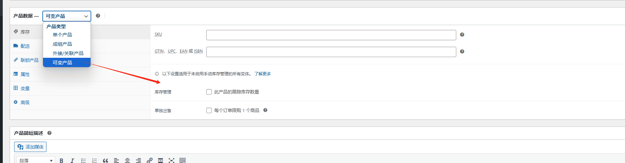Apply italic formatting in the editor

pos(72,161)
